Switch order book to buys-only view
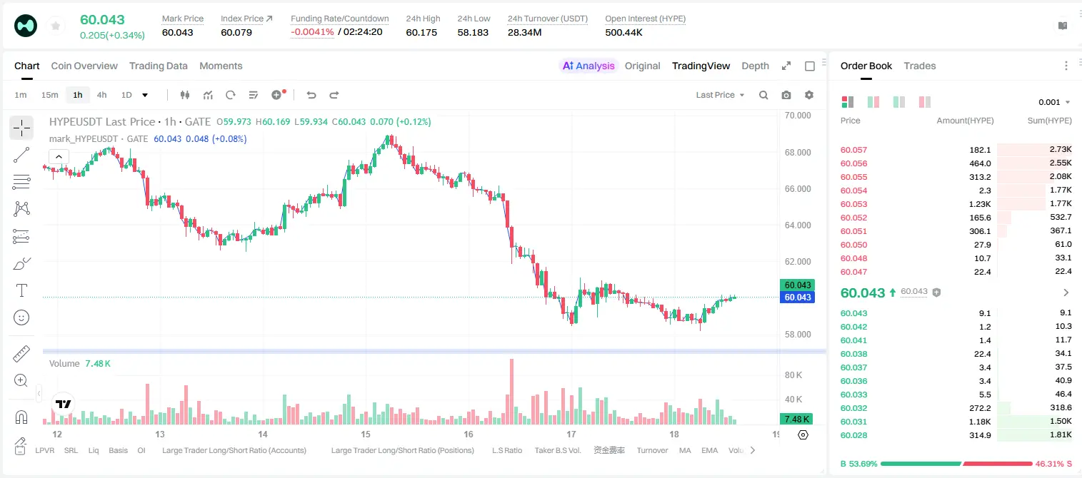The height and width of the screenshot is (478, 1082). click(x=899, y=102)
